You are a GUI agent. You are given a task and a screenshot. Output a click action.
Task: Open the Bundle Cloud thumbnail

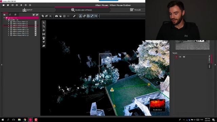[157, 105]
